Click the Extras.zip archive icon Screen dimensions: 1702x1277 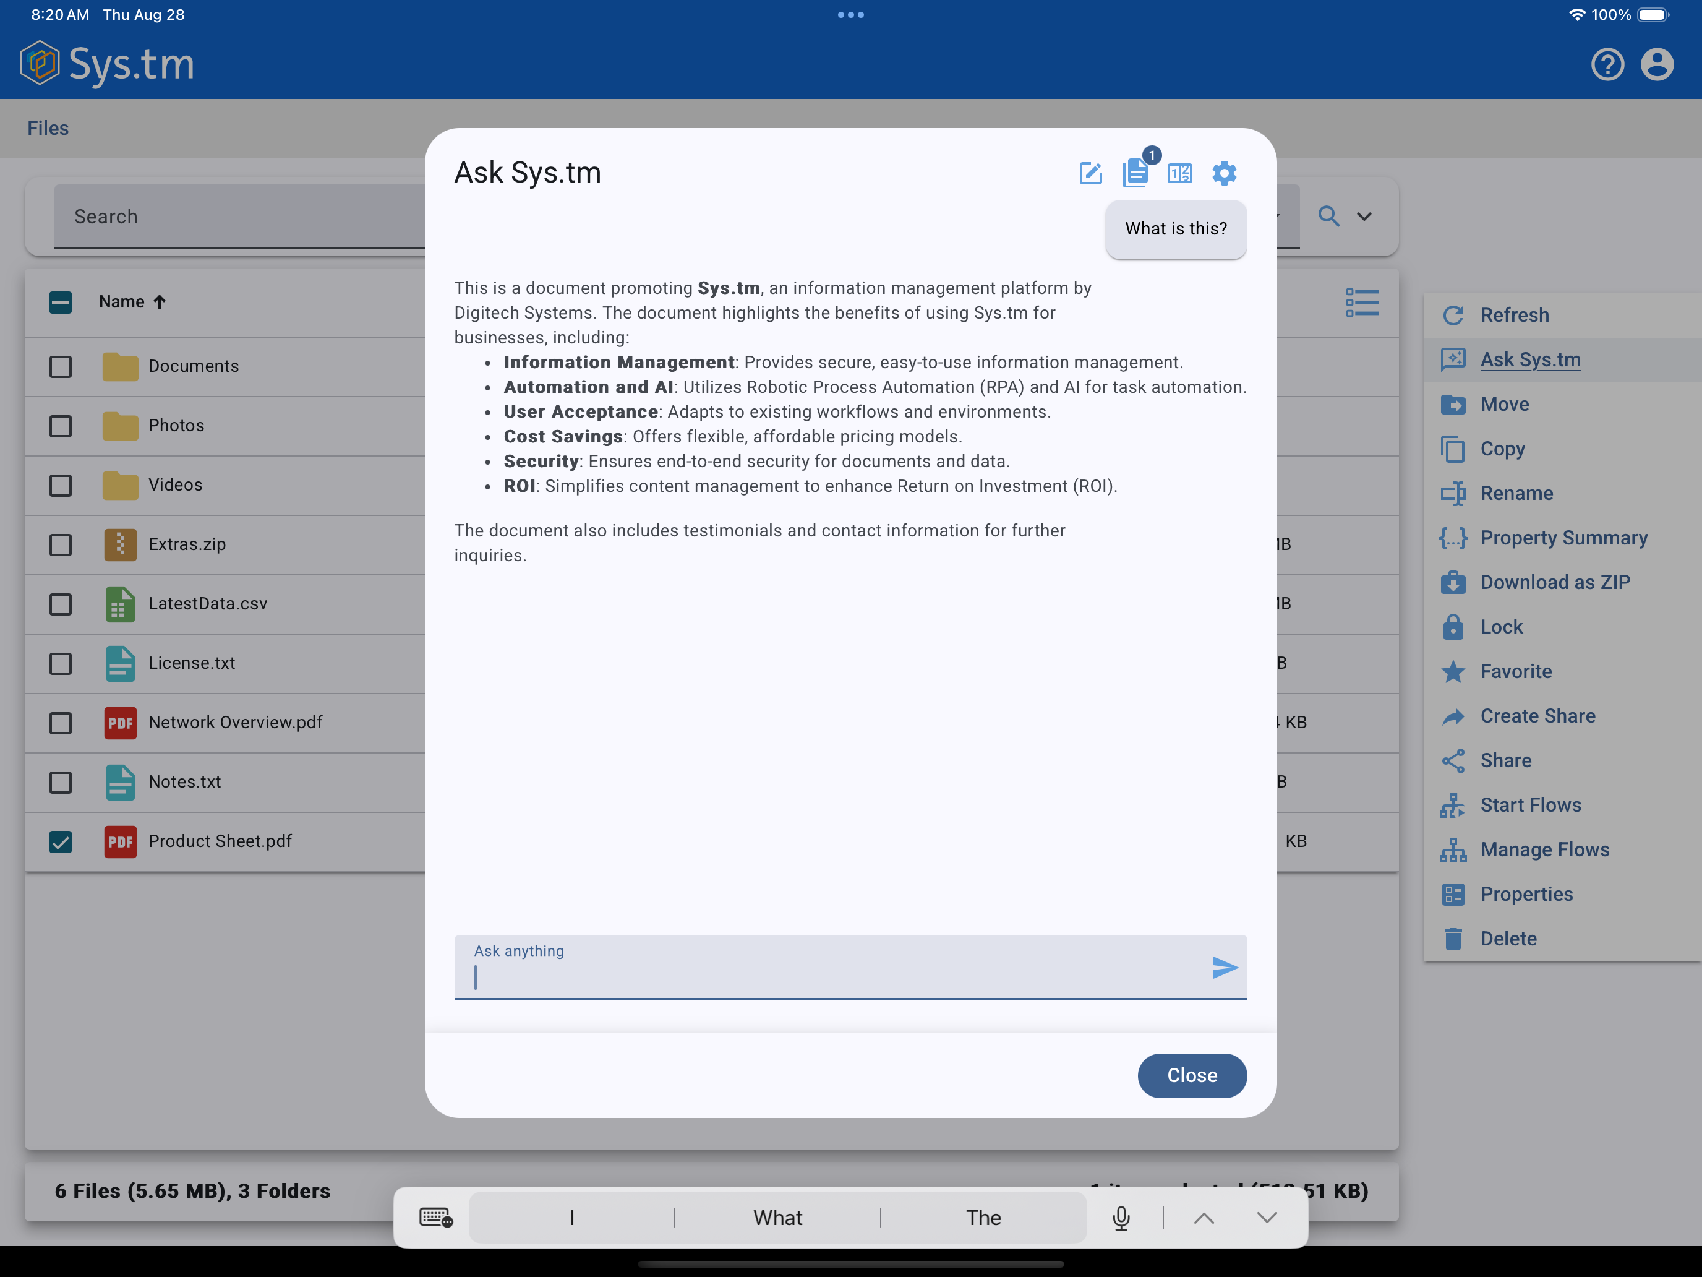120,544
